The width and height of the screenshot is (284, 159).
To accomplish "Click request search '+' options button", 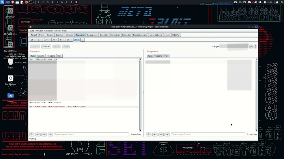I will (44, 134).
